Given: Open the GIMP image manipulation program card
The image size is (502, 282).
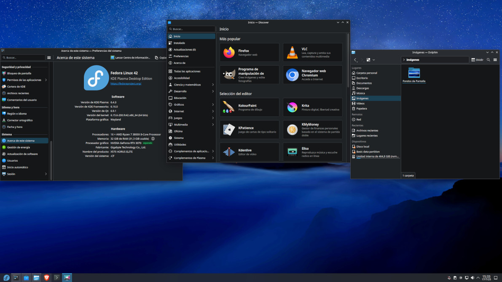Looking at the screenshot, I should (249, 75).
